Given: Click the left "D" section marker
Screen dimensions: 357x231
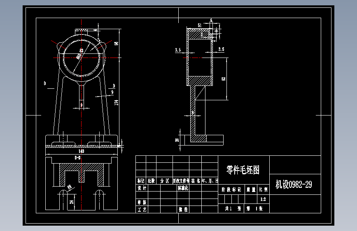Looking at the screenshot, I should pos(45,83).
